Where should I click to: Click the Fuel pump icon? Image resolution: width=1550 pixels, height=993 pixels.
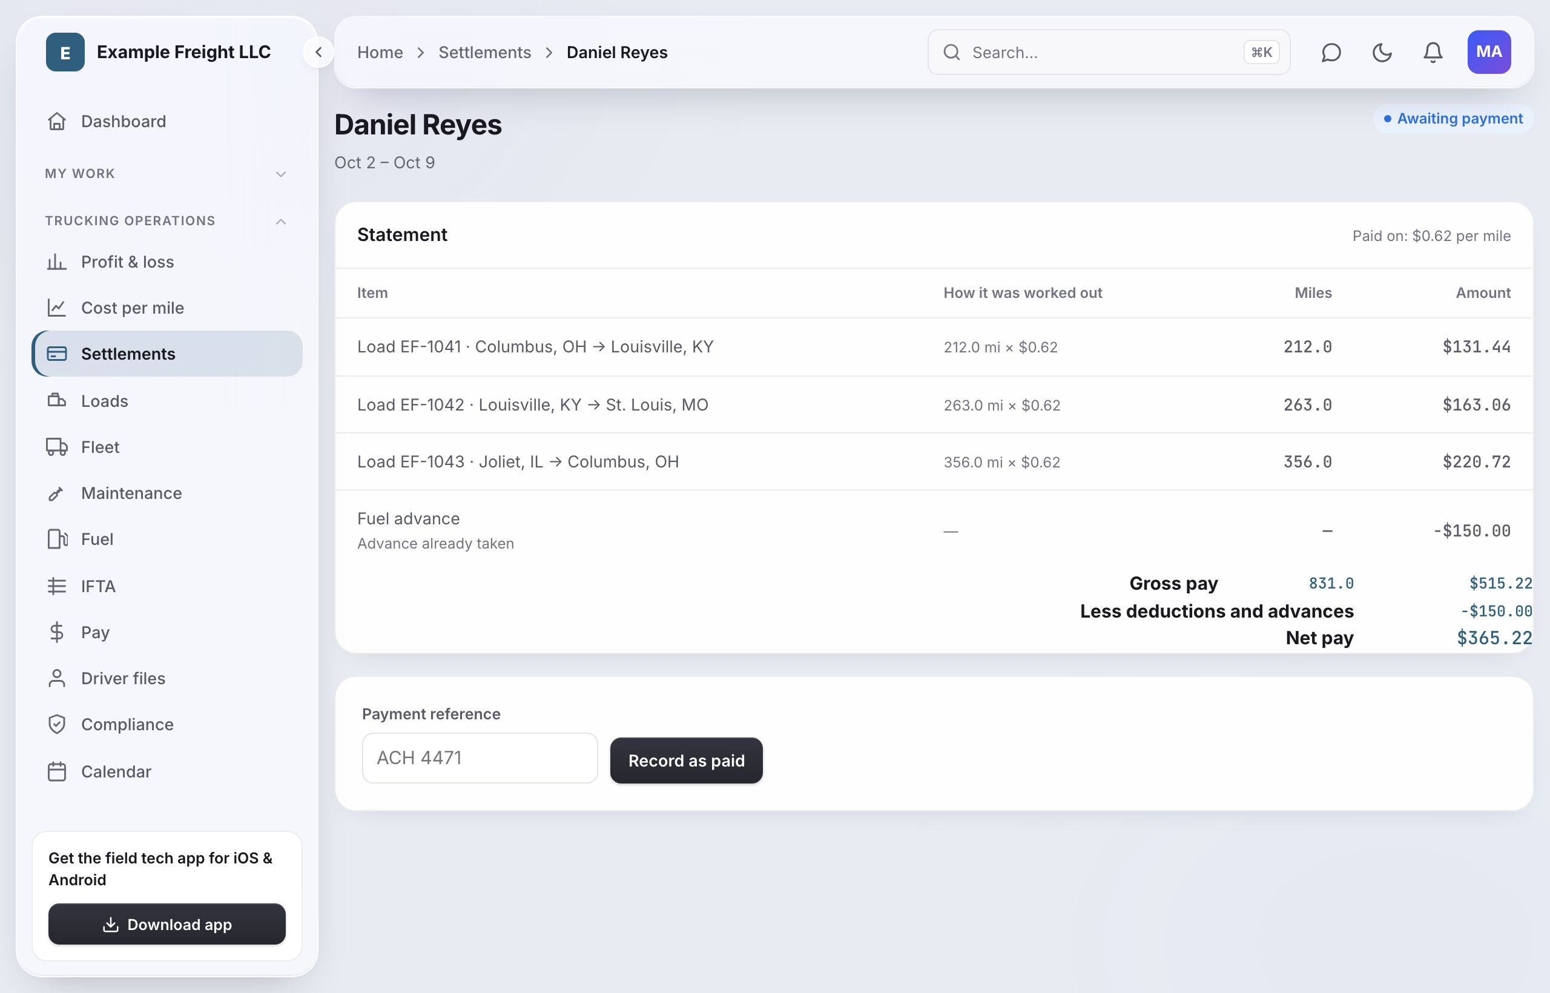pos(57,539)
